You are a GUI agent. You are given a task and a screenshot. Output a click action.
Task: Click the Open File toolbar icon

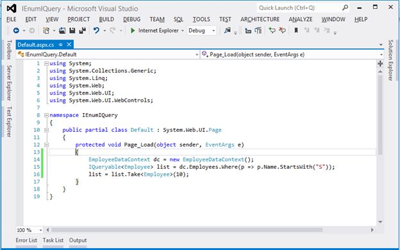pyautogui.click(x=62, y=31)
